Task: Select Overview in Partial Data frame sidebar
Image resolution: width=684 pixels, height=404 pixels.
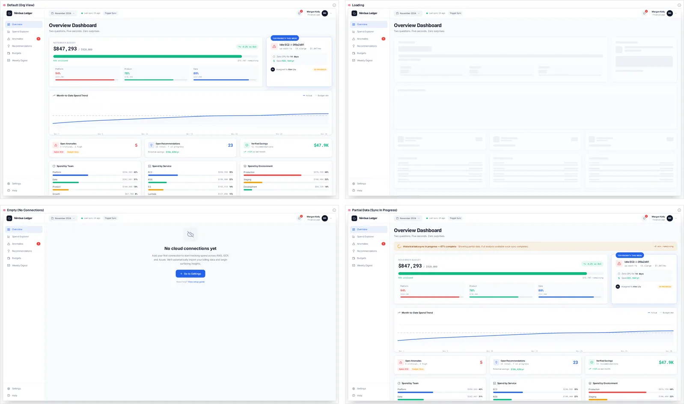Action: click(x=369, y=229)
